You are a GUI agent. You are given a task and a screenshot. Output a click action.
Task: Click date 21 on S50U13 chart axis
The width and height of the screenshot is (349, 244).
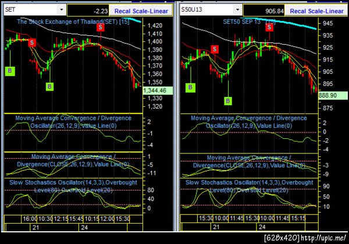tap(216, 227)
